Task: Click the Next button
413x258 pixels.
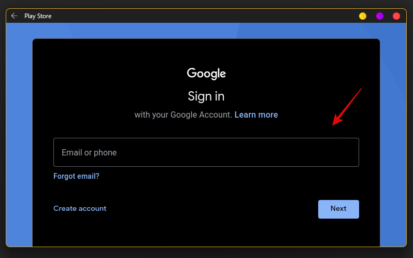Action: pyautogui.click(x=338, y=209)
